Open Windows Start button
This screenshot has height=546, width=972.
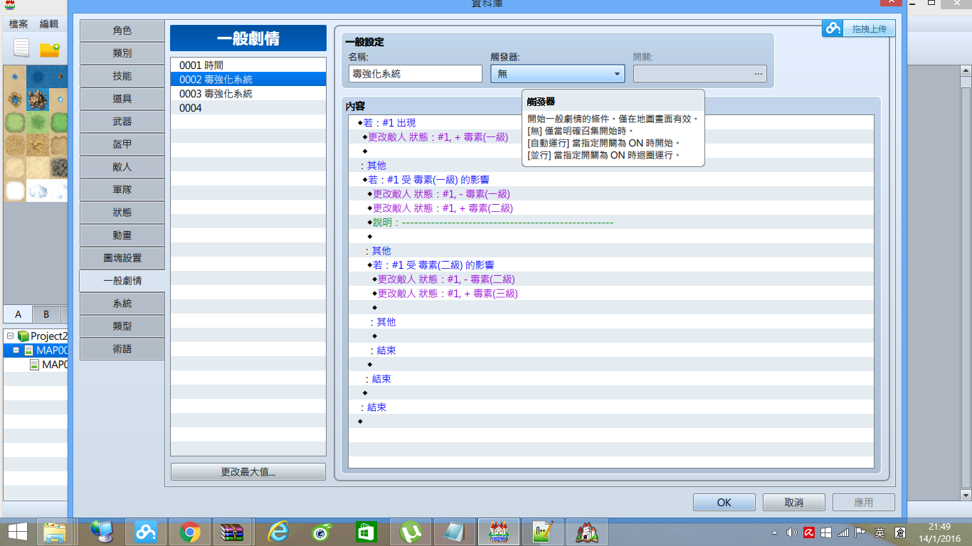(17, 532)
